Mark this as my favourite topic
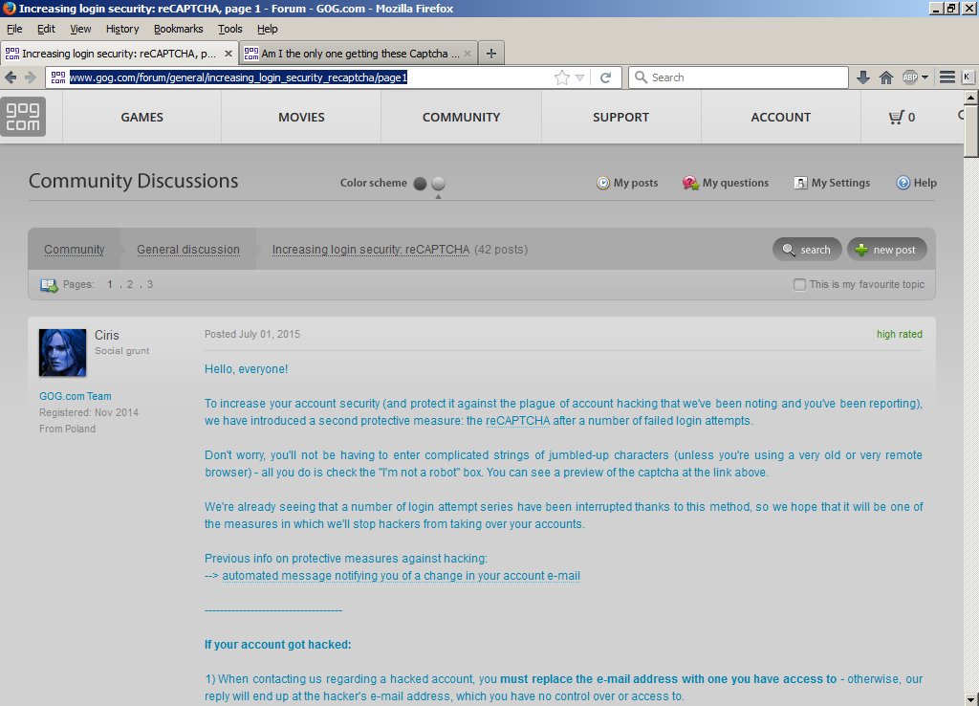 click(x=799, y=284)
